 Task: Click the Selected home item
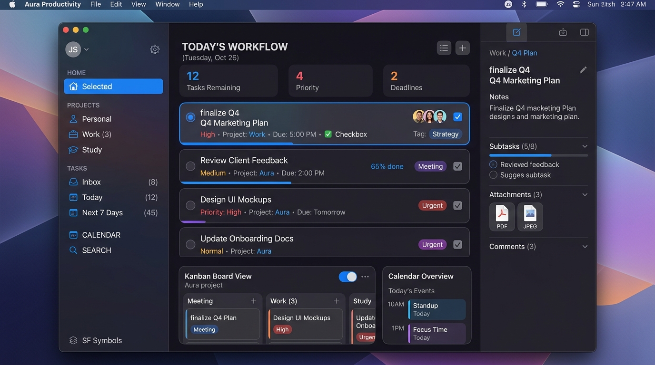tap(113, 86)
